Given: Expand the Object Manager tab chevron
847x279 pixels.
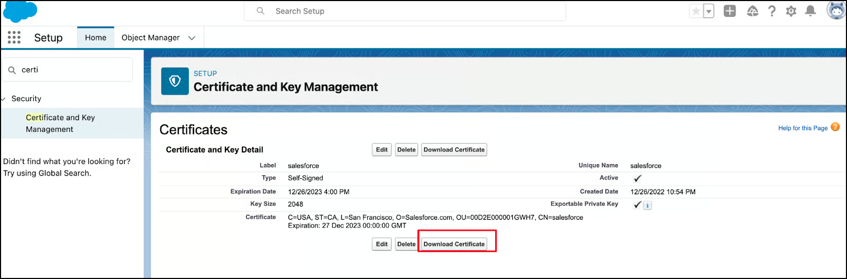Looking at the screenshot, I should click(x=192, y=38).
